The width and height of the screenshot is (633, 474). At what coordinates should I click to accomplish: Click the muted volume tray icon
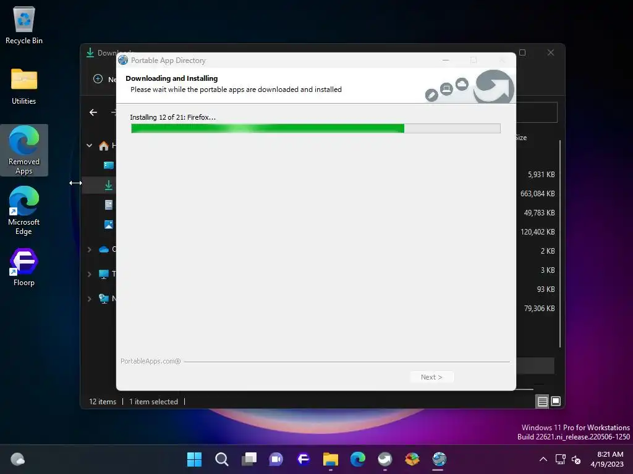tap(576, 459)
